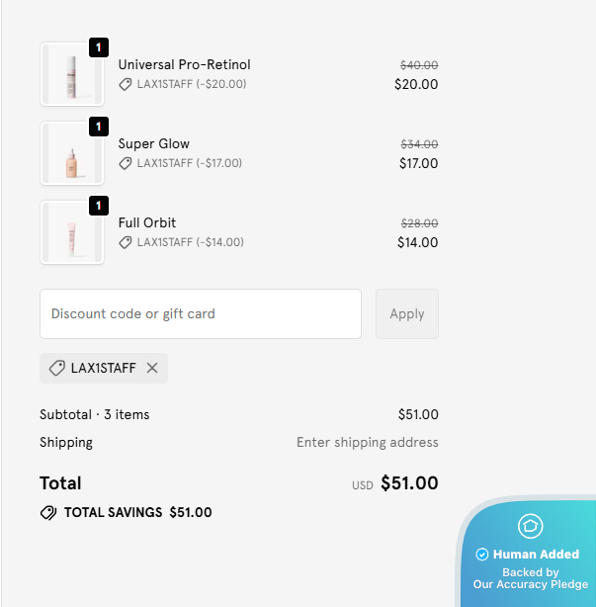Viewport: 596px width, 607px height.
Task: Click the Human Added badge house icon
Action: 531,526
